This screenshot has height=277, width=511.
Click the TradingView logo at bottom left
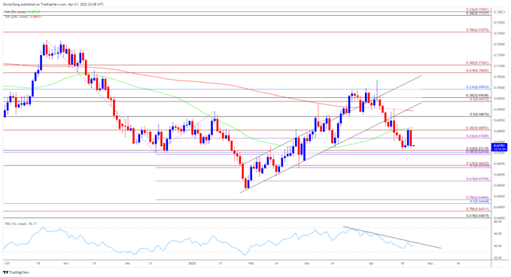click(x=16, y=272)
